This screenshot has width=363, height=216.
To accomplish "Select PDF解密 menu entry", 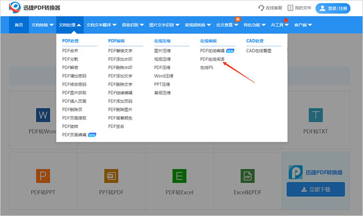I will click(70, 67).
